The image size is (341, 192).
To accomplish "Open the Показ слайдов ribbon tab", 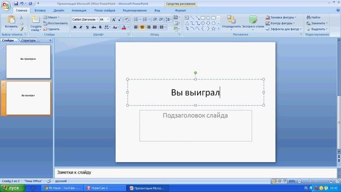I will (x=104, y=10).
